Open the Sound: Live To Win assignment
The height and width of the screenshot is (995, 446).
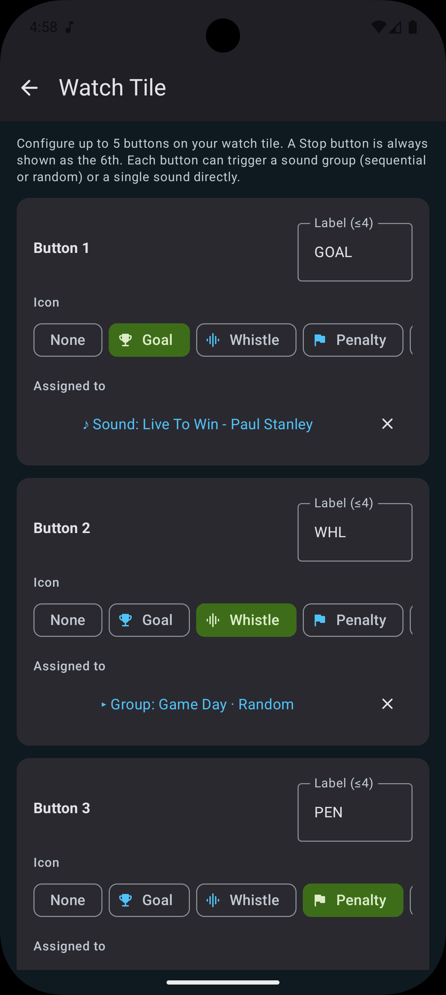[198, 424]
